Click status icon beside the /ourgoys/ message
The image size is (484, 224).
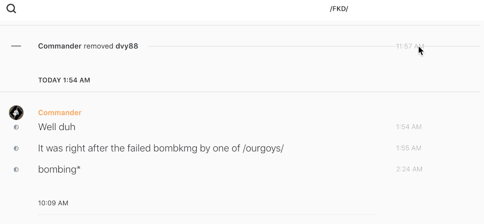point(16,148)
